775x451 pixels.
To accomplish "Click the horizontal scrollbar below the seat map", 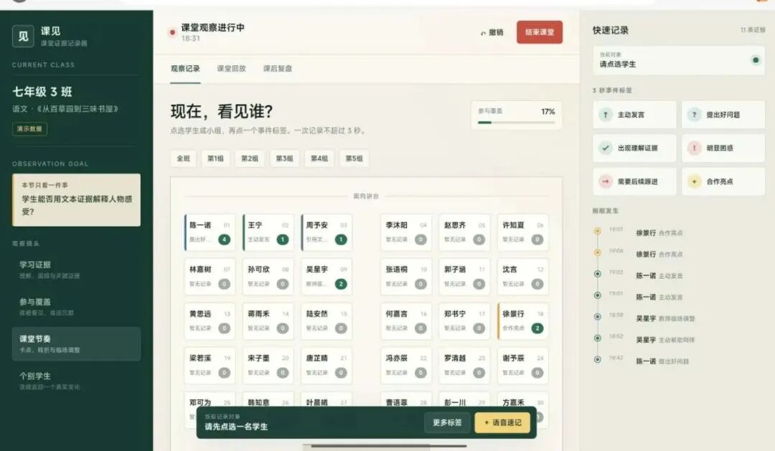I will [x=388, y=446].
